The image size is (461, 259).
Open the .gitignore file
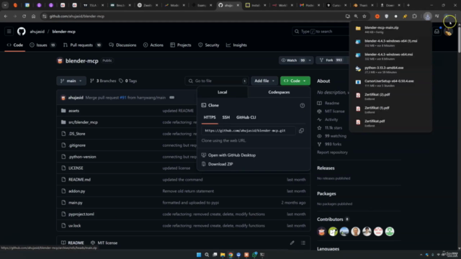[77, 145]
